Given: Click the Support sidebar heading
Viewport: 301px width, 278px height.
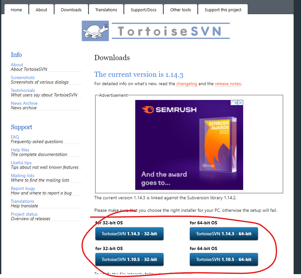Looking at the screenshot, I should point(22,127).
